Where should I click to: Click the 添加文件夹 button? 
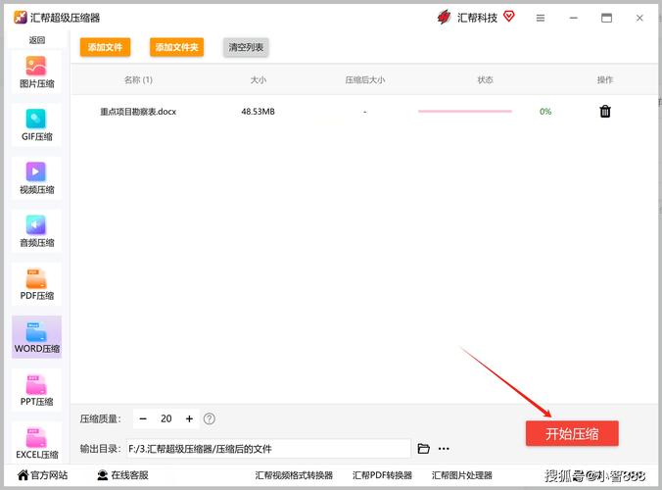point(176,47)
